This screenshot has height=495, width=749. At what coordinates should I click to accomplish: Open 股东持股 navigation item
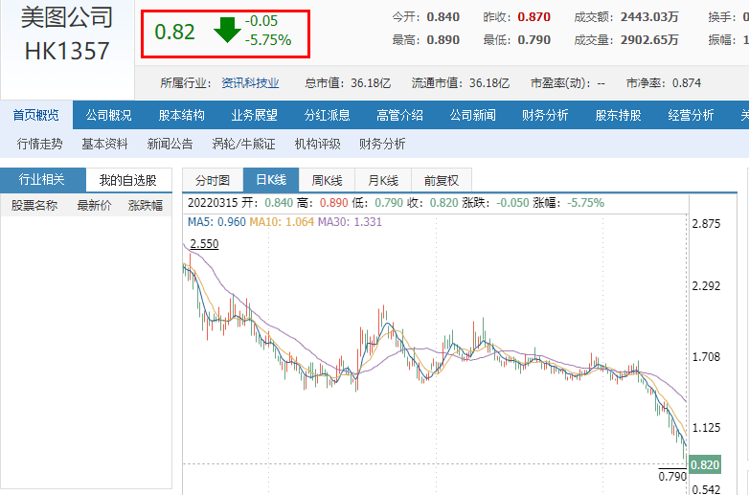tap(619, 116)
